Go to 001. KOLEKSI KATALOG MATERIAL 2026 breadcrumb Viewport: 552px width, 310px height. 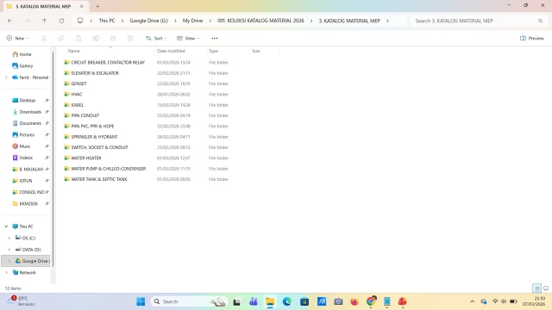click(260, 21)
